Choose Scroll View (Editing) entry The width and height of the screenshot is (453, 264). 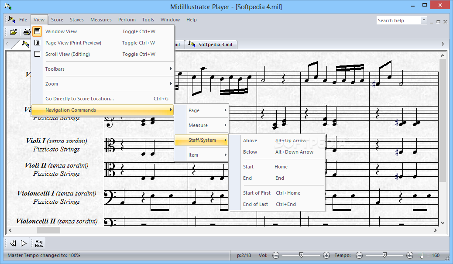point(103,54)
